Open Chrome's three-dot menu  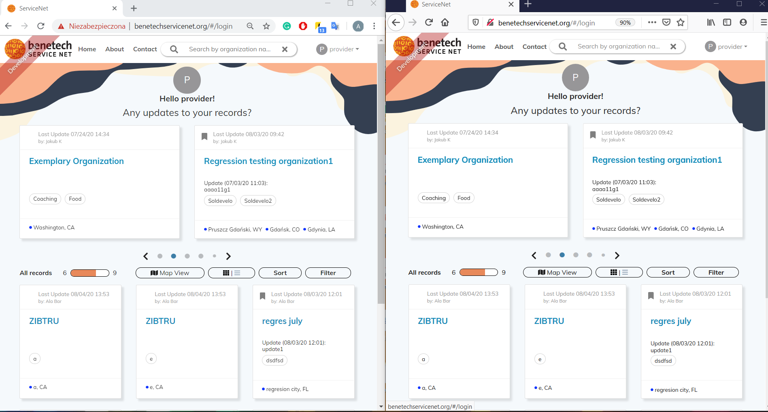point(373,26)
